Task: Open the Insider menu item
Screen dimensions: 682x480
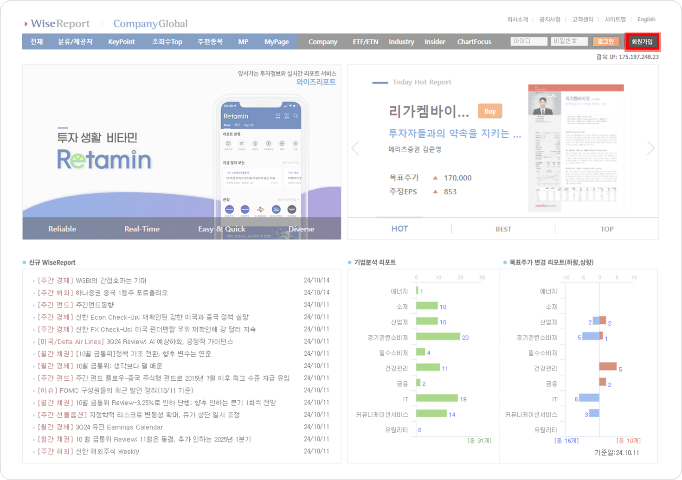Action: click(x=435, y=42)
